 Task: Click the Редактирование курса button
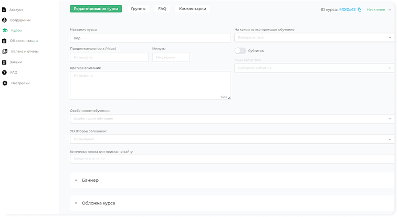tap(96, 9)
